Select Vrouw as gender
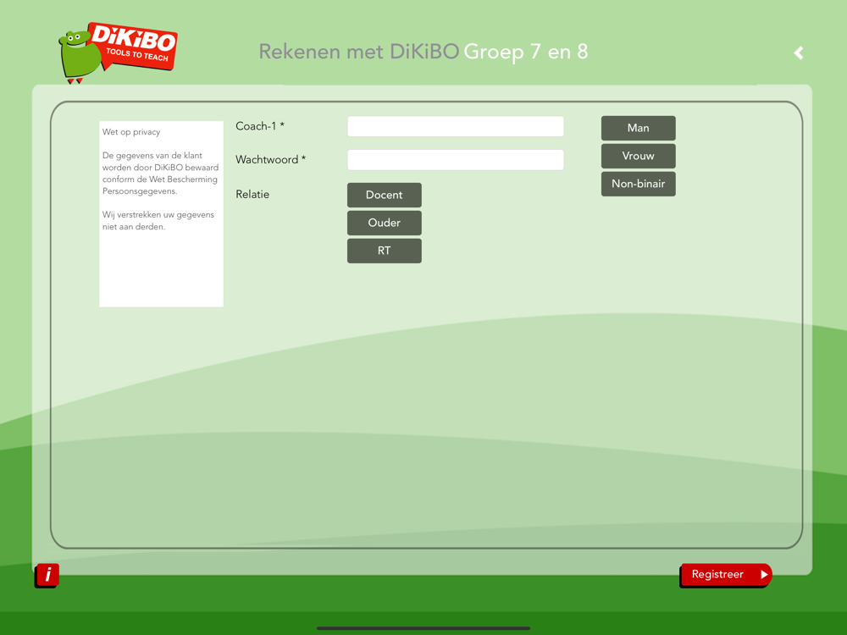Viewport: 847px width, 635px height. pos(638,156)
